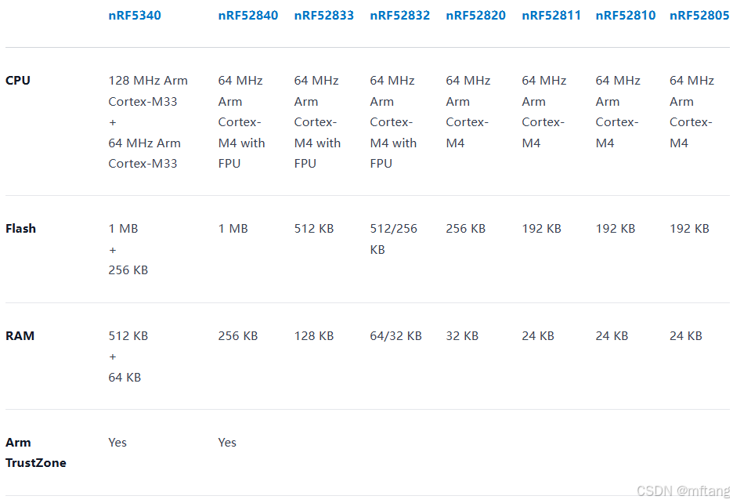The height and width of the screenshot is (503, 733).
Task: Open the nRF52833 product link
Action: [323, 16]
